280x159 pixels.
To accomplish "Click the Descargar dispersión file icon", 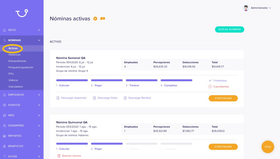I will 58,98.
